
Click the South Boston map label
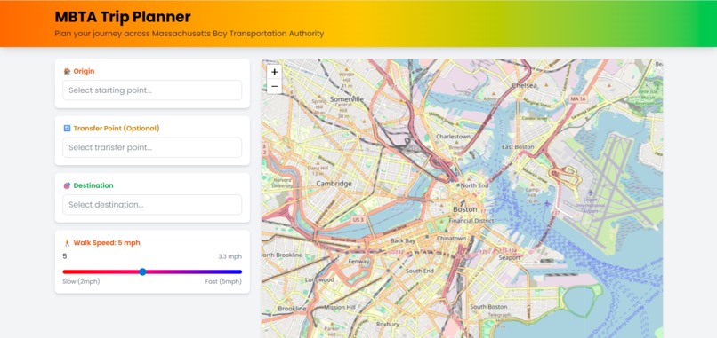[488, 307]
